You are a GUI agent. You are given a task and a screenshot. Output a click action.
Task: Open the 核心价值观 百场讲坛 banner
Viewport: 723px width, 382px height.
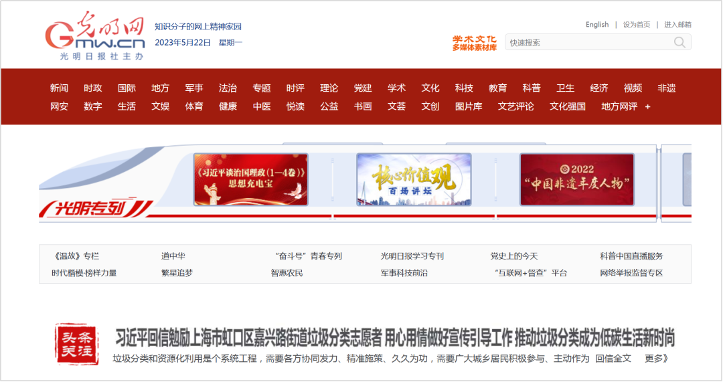[x=414, y=180]
